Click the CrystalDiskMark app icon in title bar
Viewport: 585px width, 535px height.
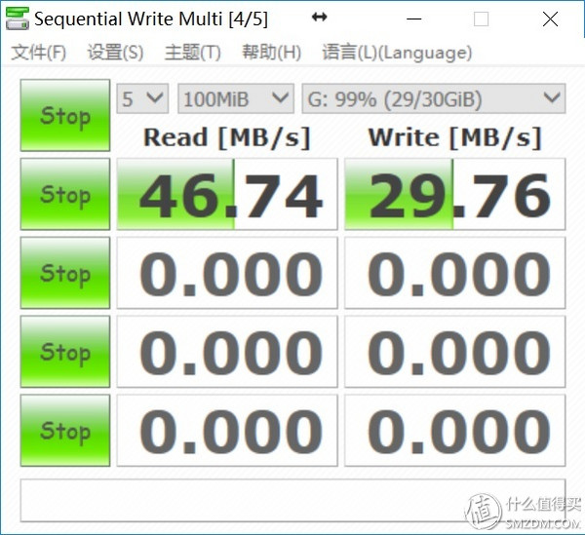pos(18,19)
